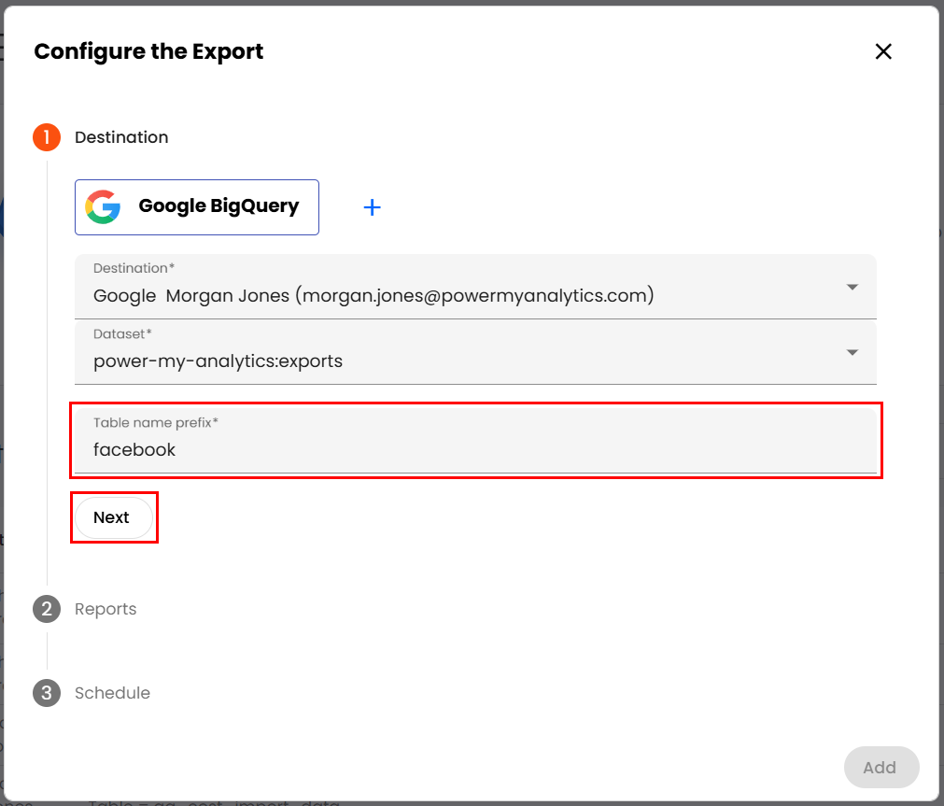Click the step 3 number circle
The width and height of the screenshot is (944, 806).
click(47, 693)
